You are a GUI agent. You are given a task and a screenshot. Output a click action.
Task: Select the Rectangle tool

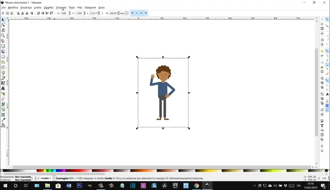click(3, 46)
